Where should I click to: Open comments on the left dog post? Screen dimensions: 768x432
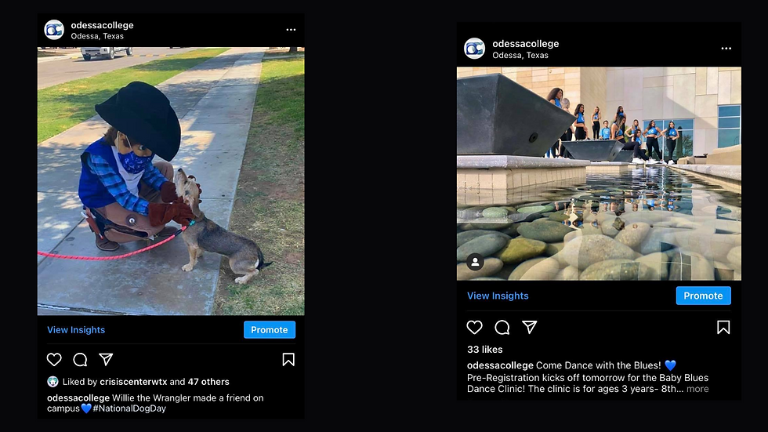[x=80, y=360]
